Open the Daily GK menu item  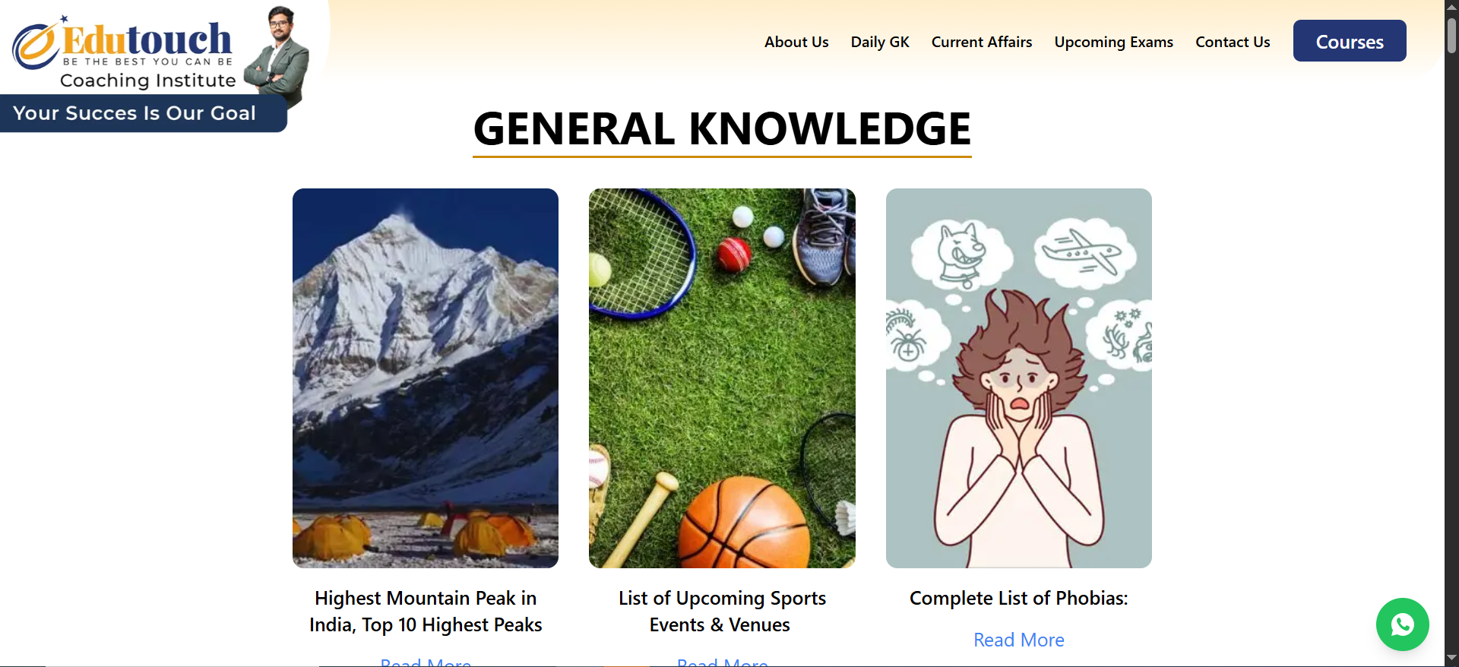(x=880, y=42)
